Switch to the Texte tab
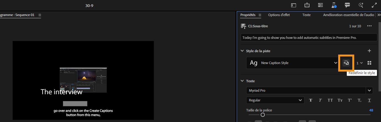The image size is (381, 122). tap(306, 15)
